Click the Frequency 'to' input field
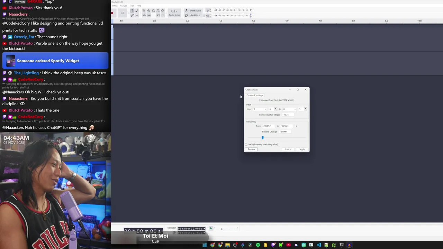The width and height of the screenshot is (443, 249). point(287,126)
